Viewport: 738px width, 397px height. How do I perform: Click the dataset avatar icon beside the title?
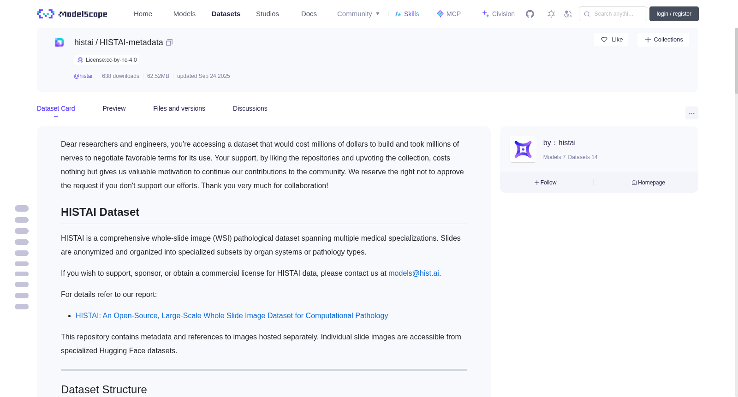coord(60,42)
